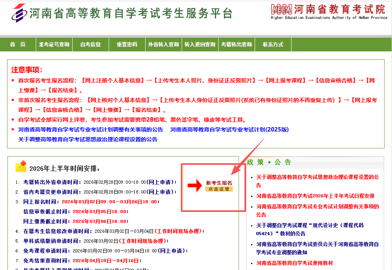
Task: Click 省内考籍变更申请时间 schedule row
Action: coord(100,192)
